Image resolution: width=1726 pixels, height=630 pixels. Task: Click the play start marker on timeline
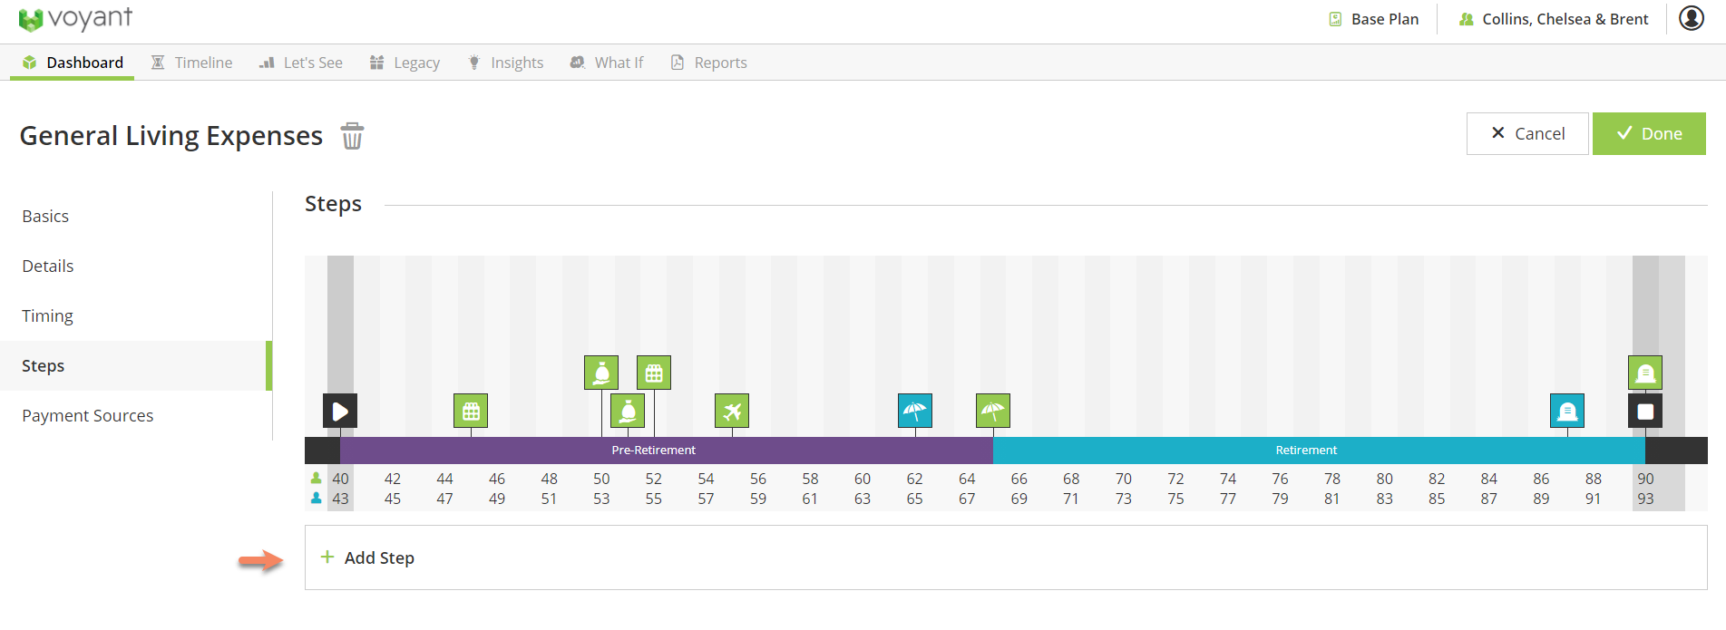point(340,411)
